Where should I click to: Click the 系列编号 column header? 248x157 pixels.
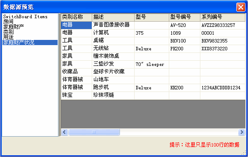click(x=223, y=17)
